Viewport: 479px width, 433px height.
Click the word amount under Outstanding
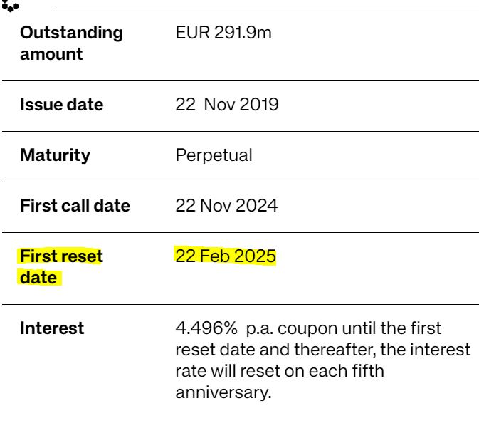click(51, 54)
